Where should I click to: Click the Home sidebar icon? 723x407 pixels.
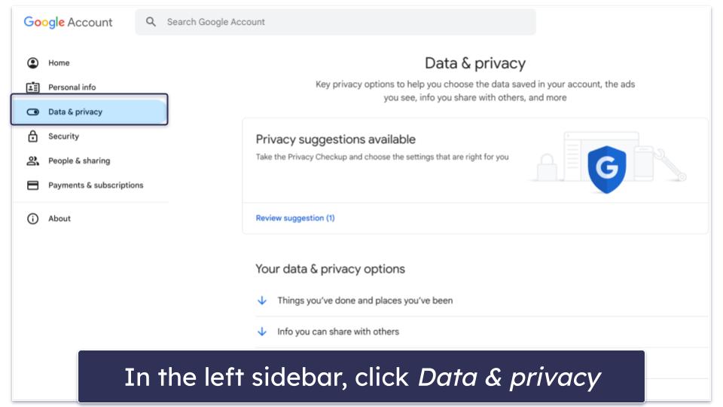[x=32, y=63]
